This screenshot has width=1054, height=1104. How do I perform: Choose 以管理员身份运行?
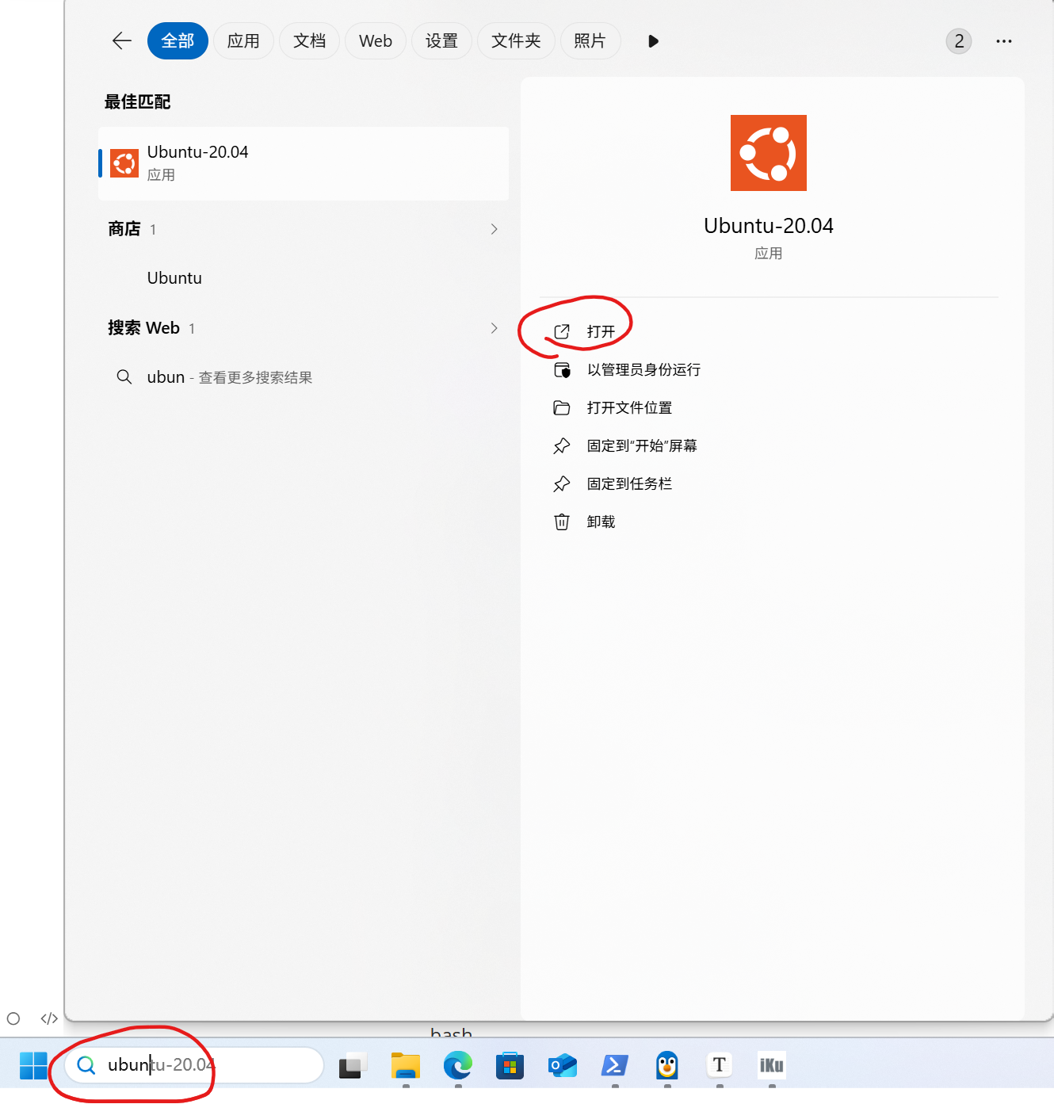click(x=626, y=370)
